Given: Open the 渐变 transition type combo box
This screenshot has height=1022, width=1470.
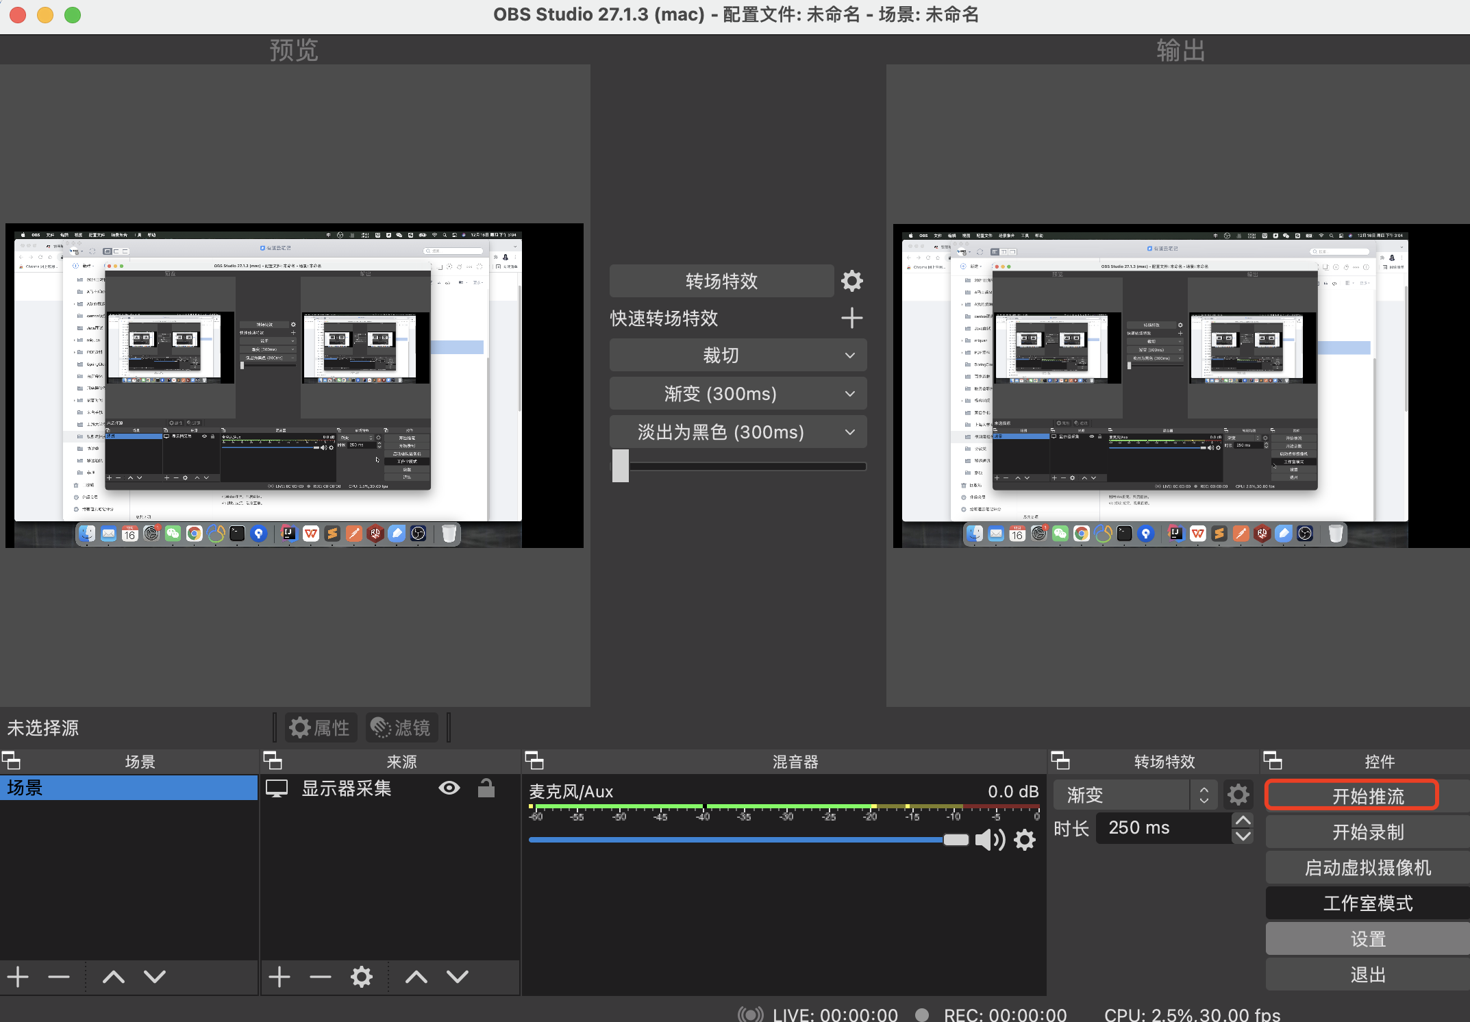Looking at the screenshot, I should click(x=1134, y=795).
